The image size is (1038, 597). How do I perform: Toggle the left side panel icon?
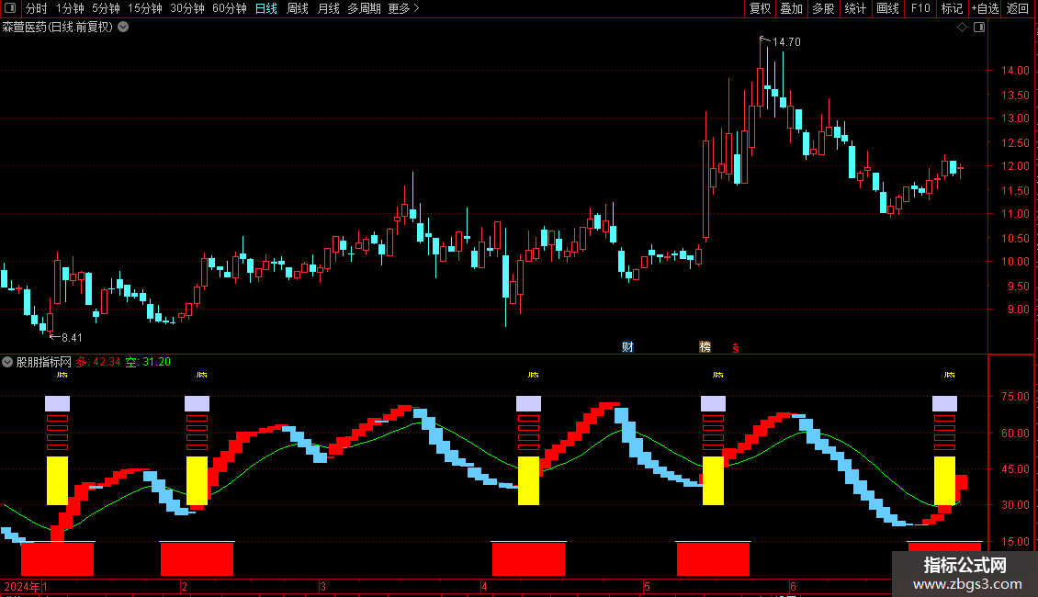(10, 8)
